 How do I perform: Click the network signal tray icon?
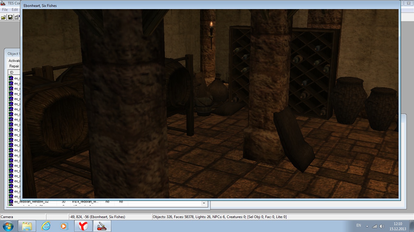pos(375,226)
